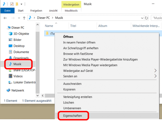
Task: Select Dokumente in navigation pane
Action: click(x=21, y=52)
